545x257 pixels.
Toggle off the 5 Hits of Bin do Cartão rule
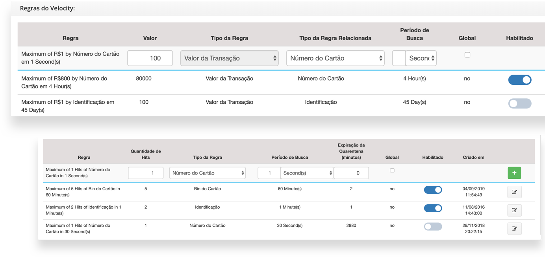point(433,190)
